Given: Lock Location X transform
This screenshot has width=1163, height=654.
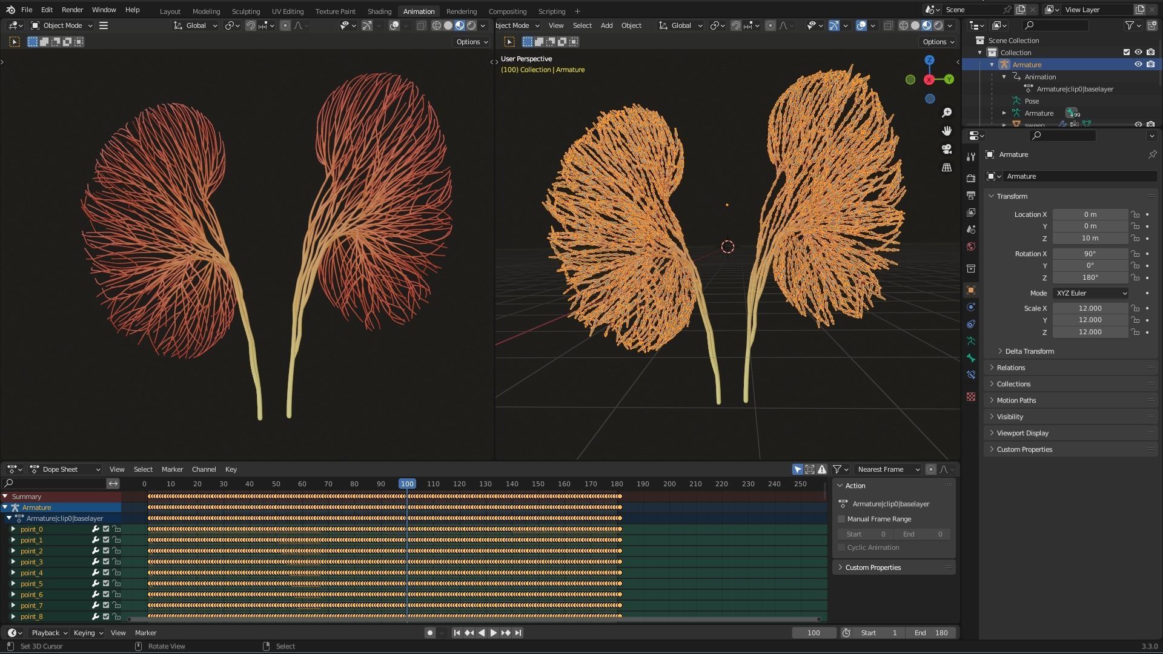Looking at the screenshot, I should coord(1135,214).
